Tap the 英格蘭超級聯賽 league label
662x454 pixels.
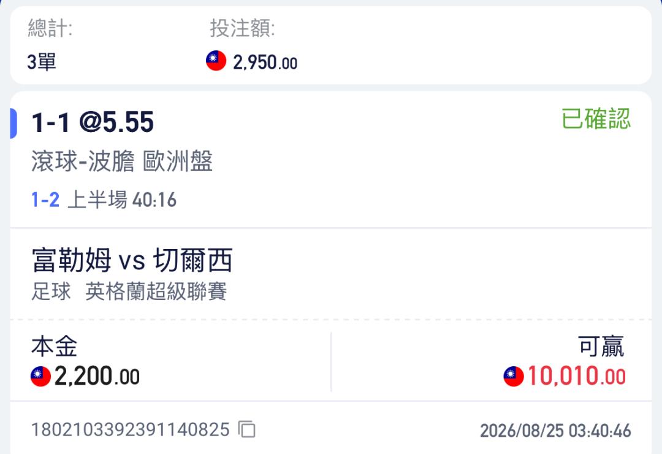coord(156,291)
